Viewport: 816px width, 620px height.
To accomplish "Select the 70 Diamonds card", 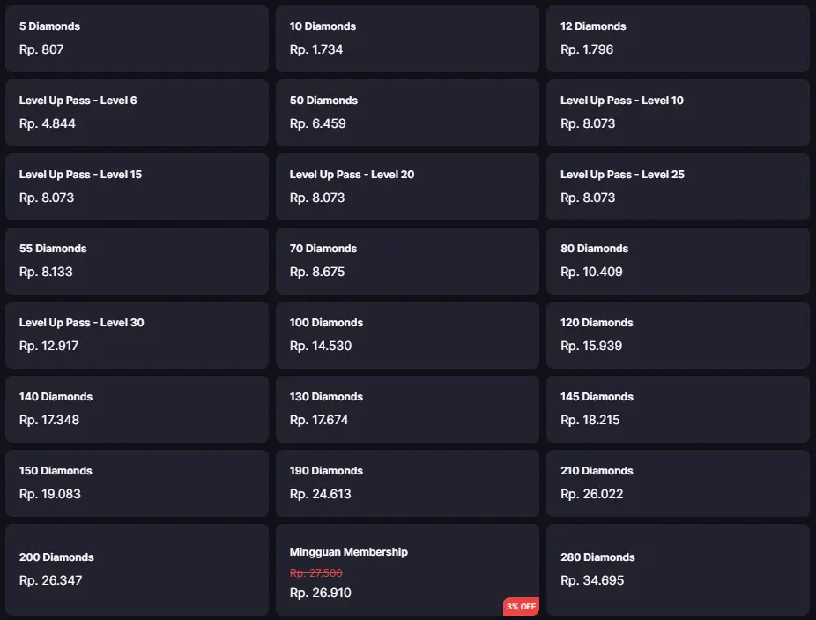I will (x=407, y=260).
